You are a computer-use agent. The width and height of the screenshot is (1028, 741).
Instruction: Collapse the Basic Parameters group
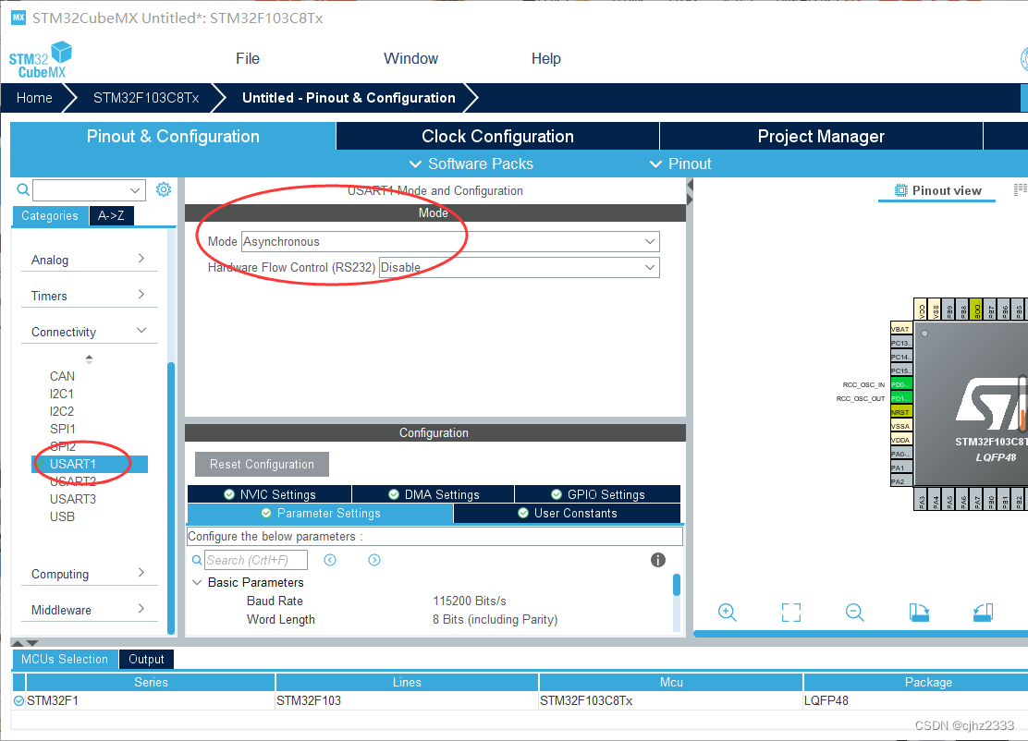click(x=197, y=582)
